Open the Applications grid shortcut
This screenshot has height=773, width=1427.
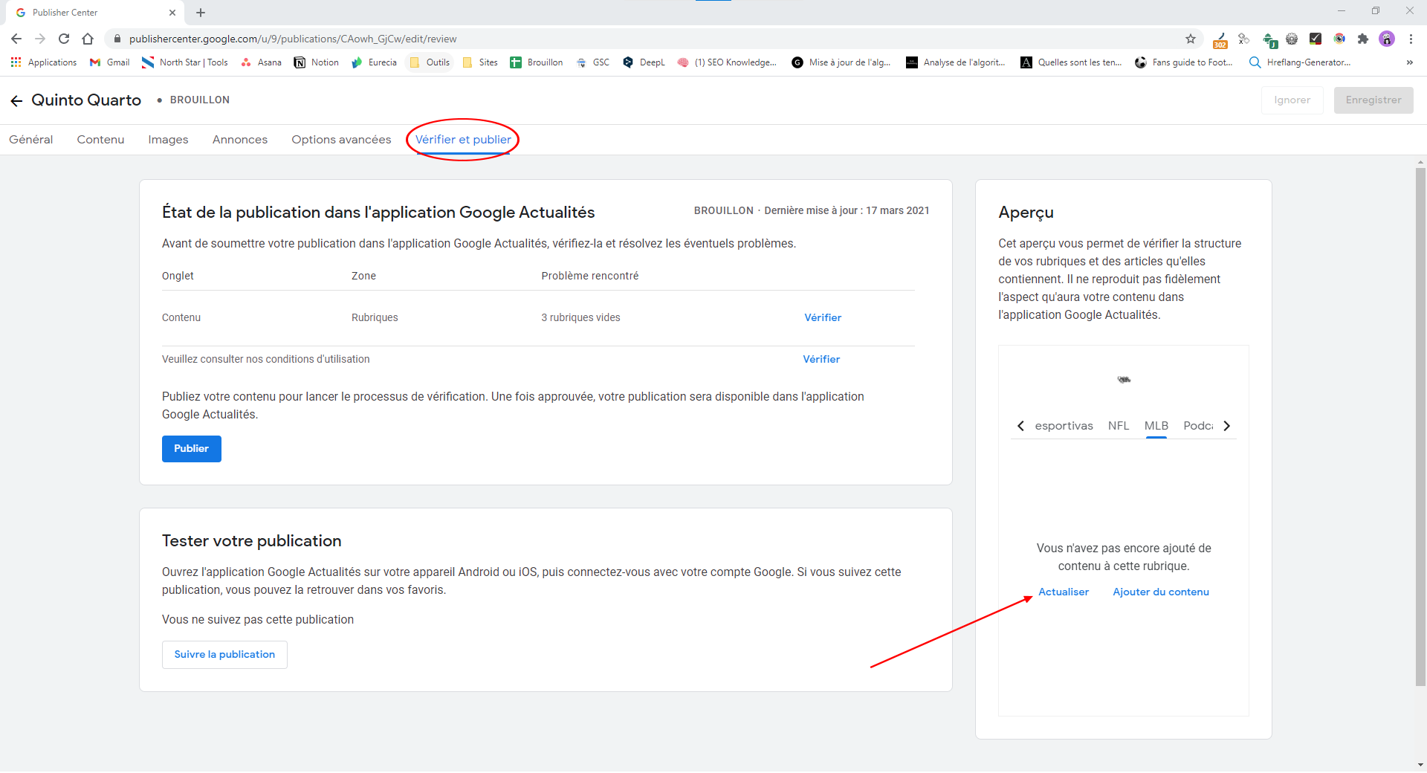(x=44, y=62)
